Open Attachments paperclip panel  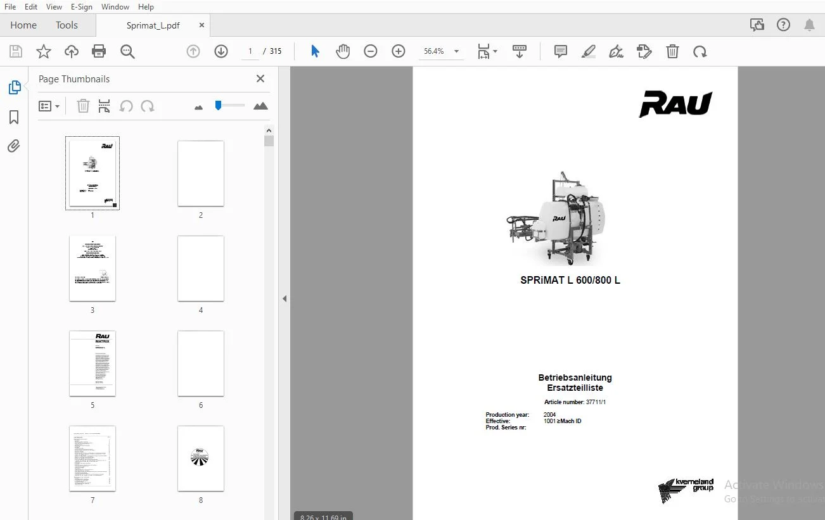click(14, 146)
